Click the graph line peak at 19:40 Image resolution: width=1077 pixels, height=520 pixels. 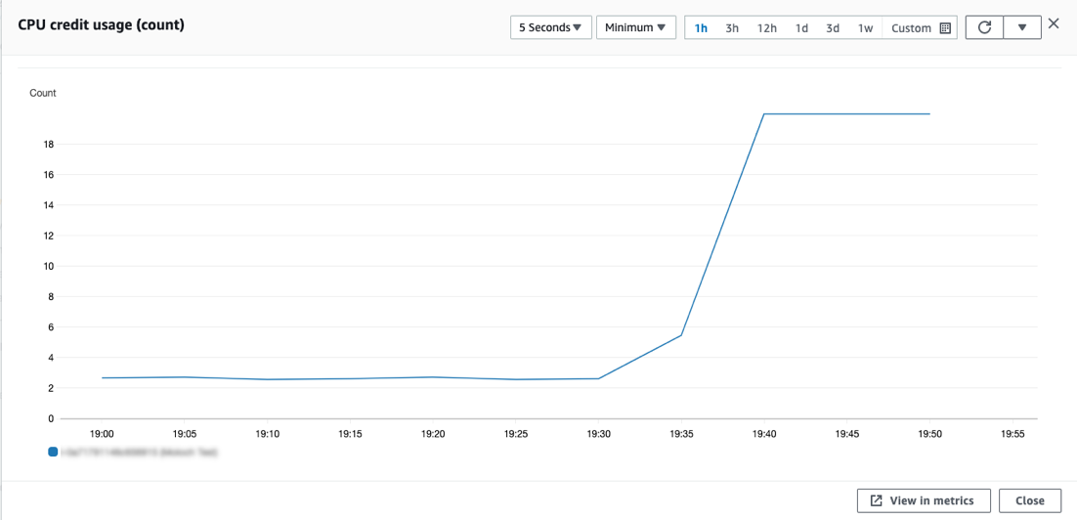(x=762, y=114)
